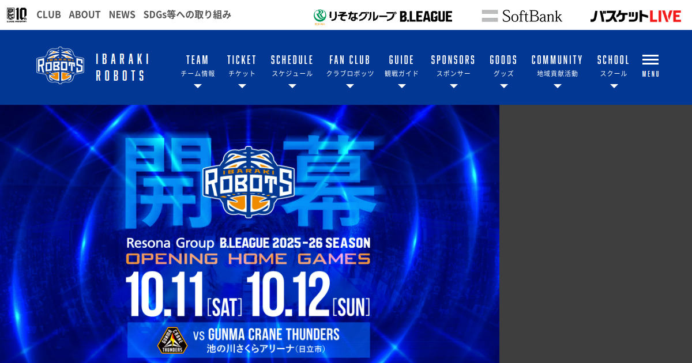Image resolution: width=692 pixels, height=363 pixels.
Task: Expand the FAN CLUB クラブロボッツ menu
Action: coord(350,71)
